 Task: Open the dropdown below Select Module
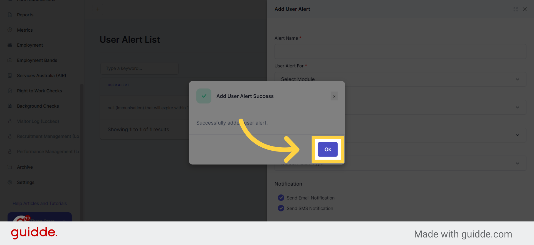tap(400, 107)
